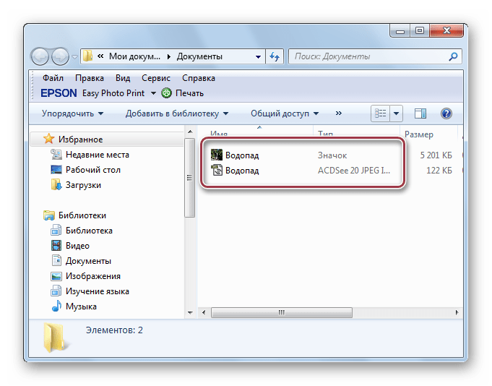Click the folder icon in address bar
The height and width of the screenshot is (386, 492).
click(x=87, y=56)
